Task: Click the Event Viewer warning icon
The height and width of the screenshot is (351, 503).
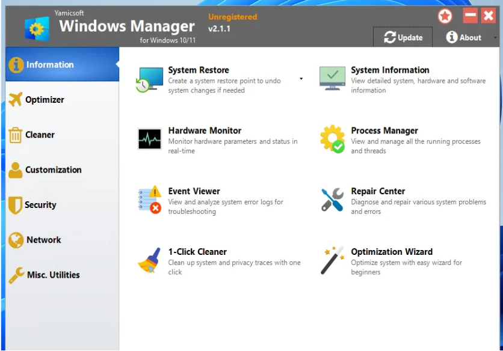Action: point(149,200)
